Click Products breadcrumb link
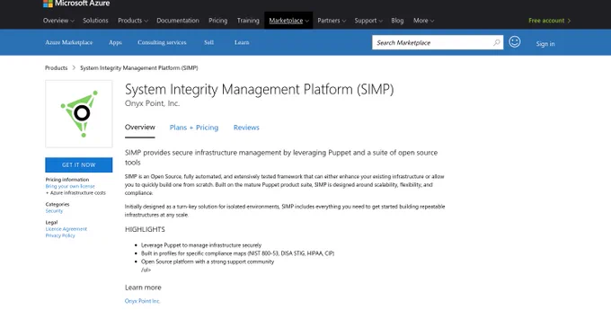The width and height of the screenshot is (611, 328). coord(56,67)
